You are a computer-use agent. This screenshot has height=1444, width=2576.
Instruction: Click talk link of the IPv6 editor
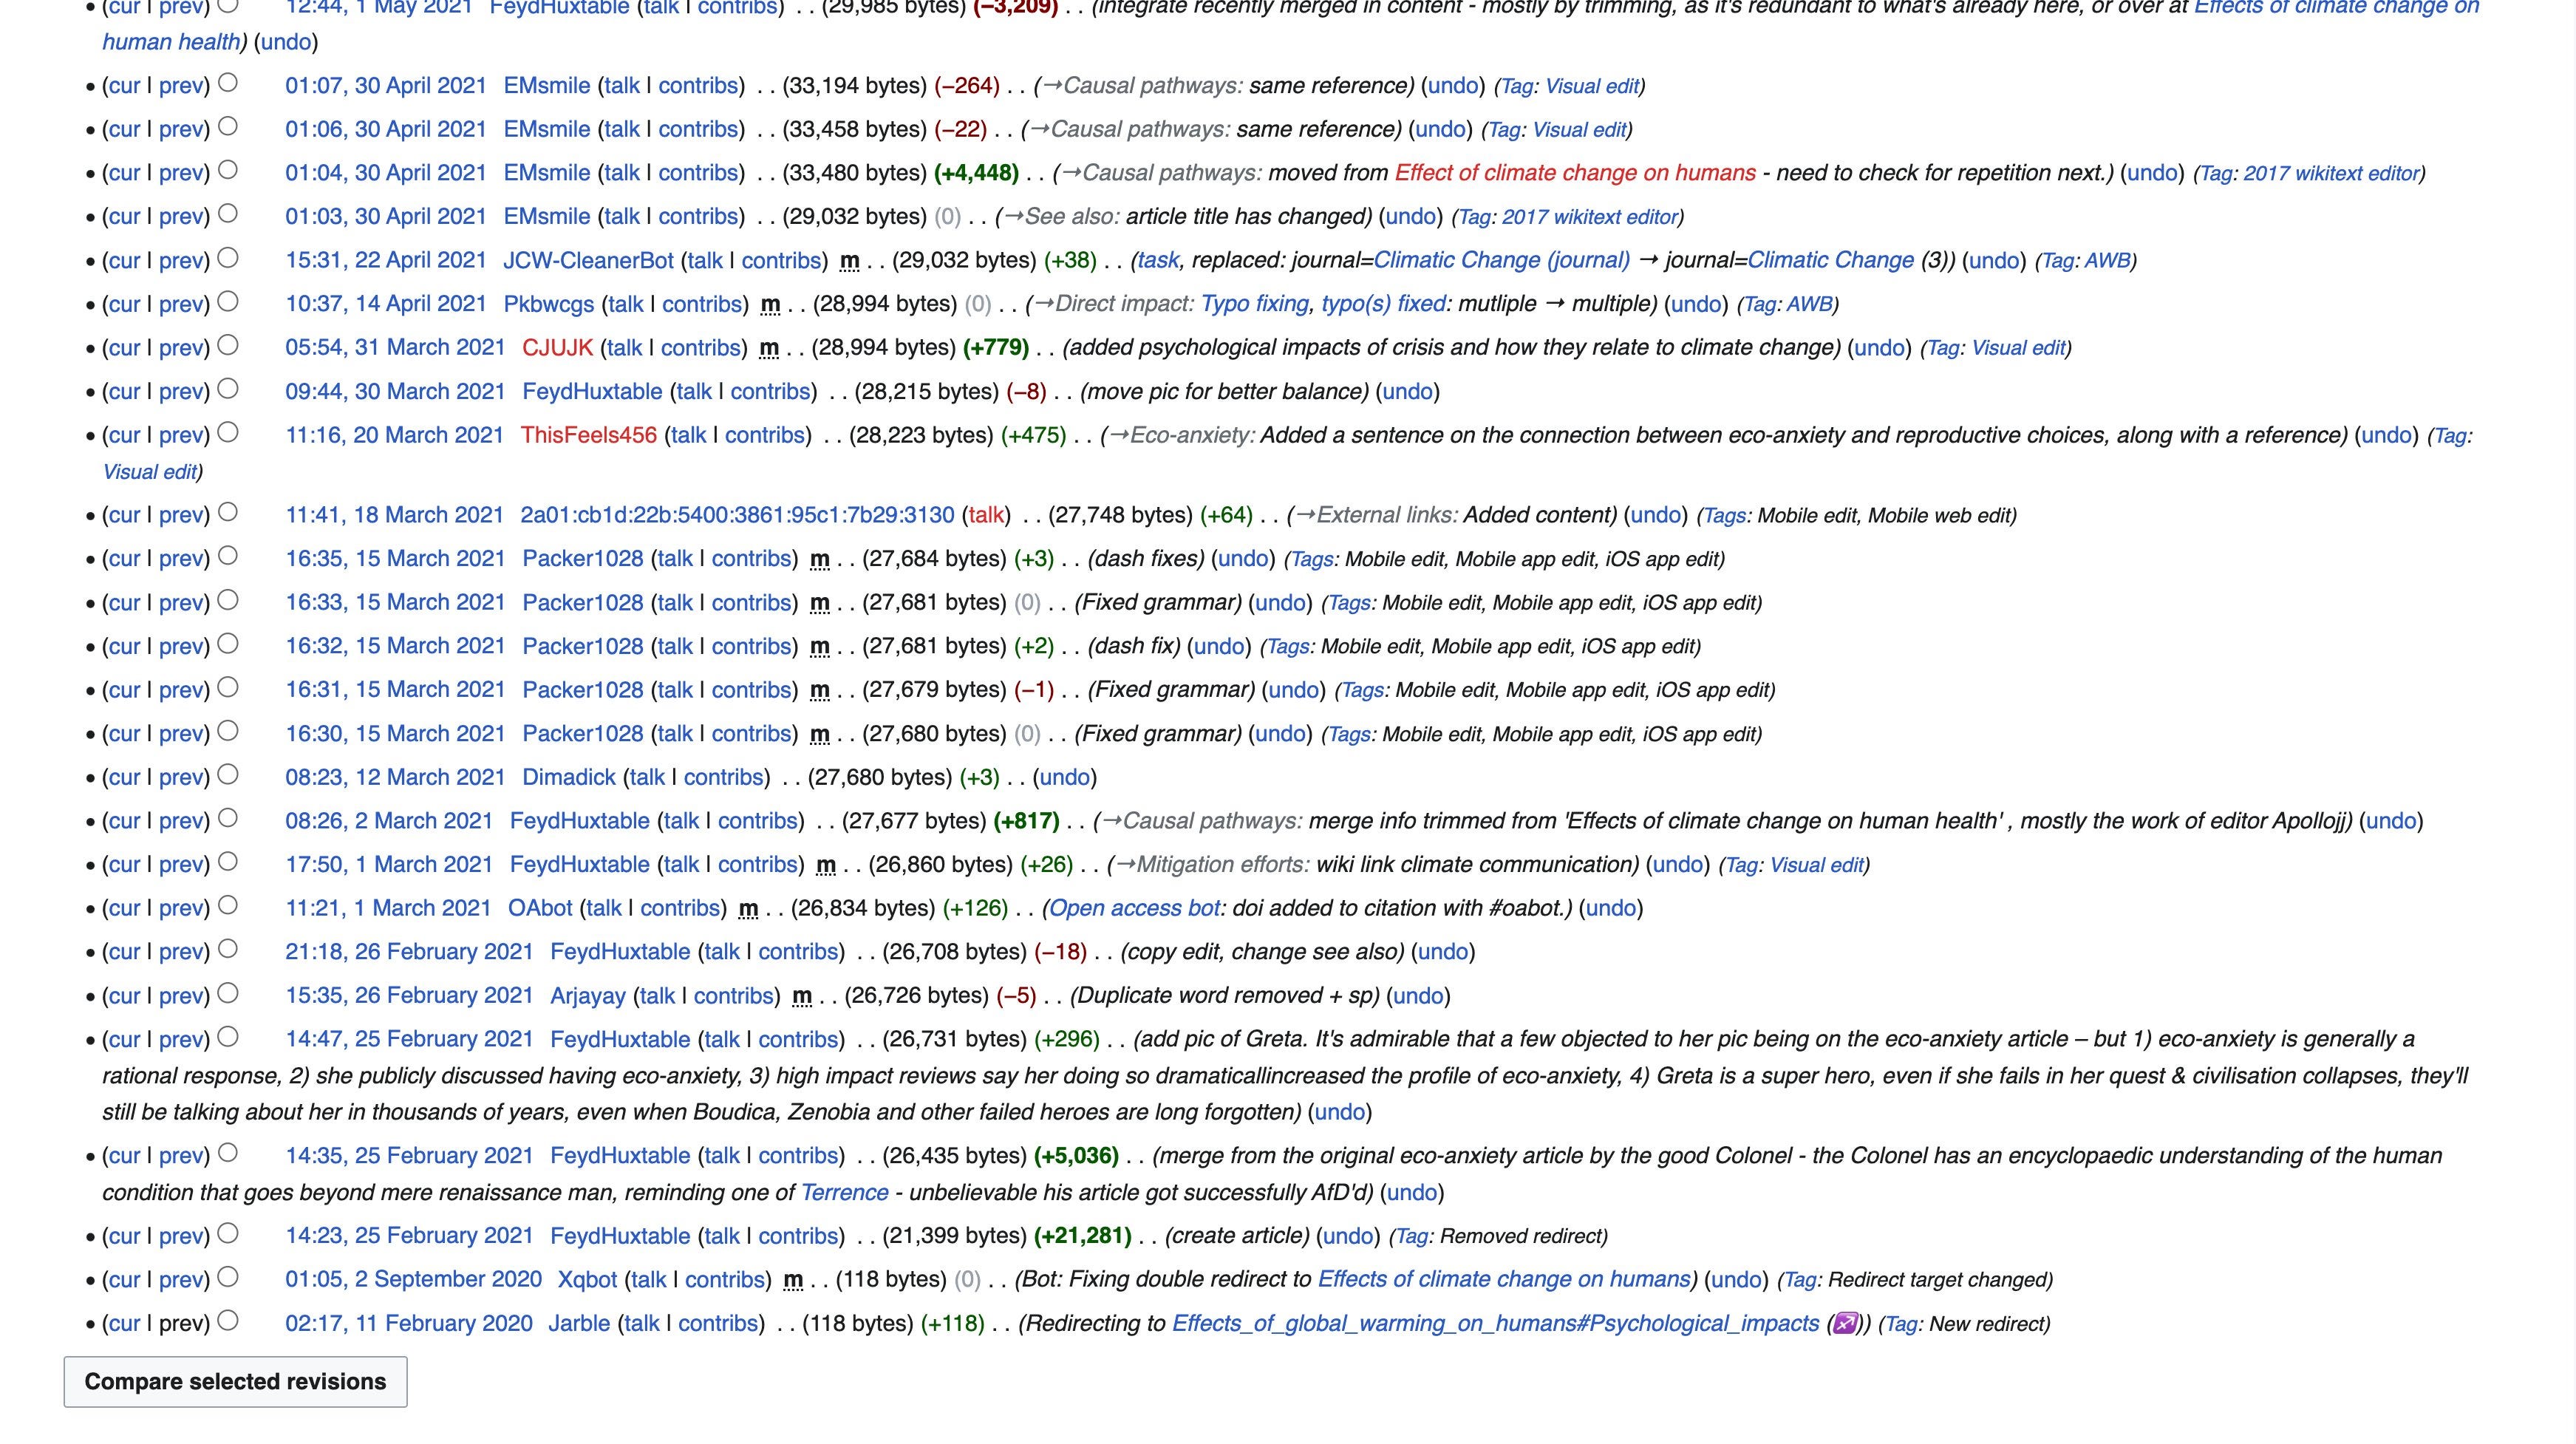(x=986, y=515)
